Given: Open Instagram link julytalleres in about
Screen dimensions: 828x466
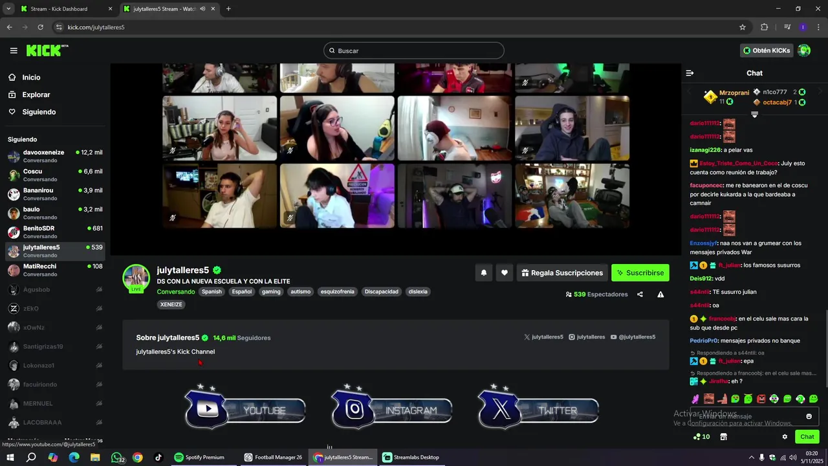Looking at the screenshot, I should coord(587,337).
